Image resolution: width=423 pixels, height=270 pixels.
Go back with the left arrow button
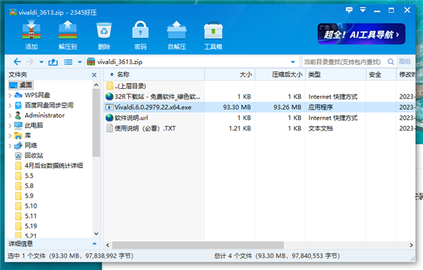pyautogui.click(x=17, y=62)
